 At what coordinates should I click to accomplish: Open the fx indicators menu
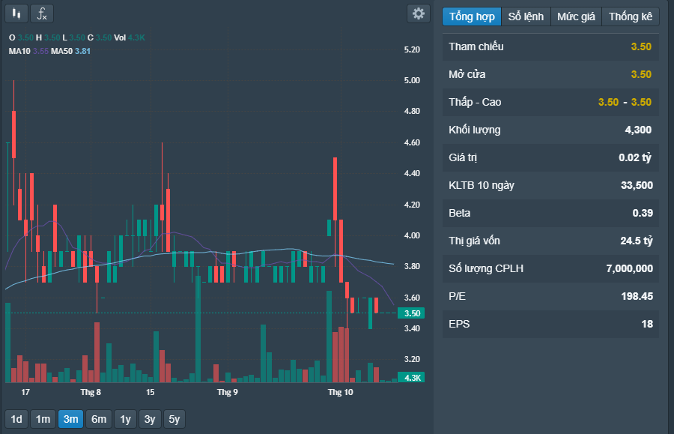[x=42, y=13]
